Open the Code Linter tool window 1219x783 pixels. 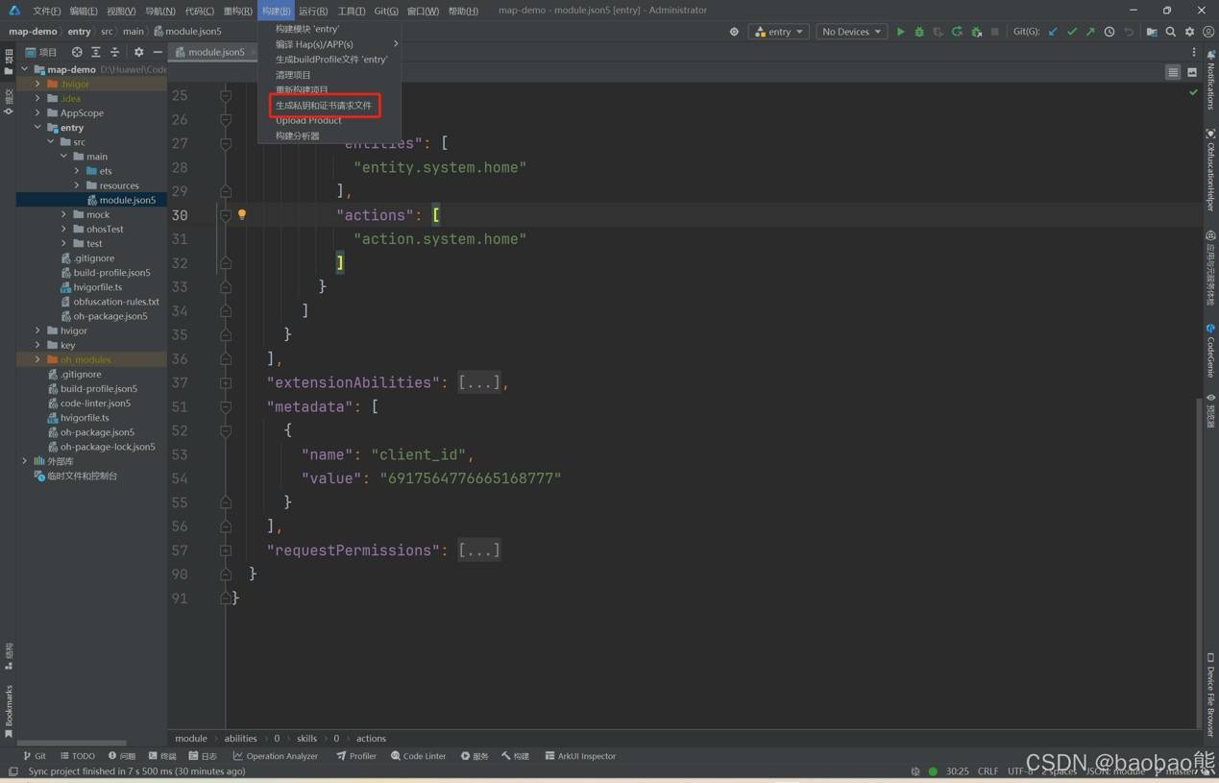418,756
